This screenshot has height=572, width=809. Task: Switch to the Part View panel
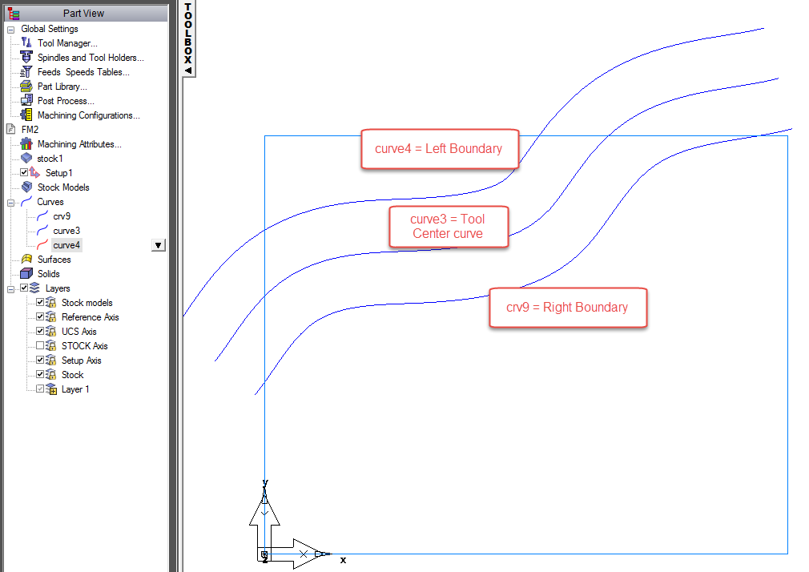pyautogui.click(x=83, y=13)
